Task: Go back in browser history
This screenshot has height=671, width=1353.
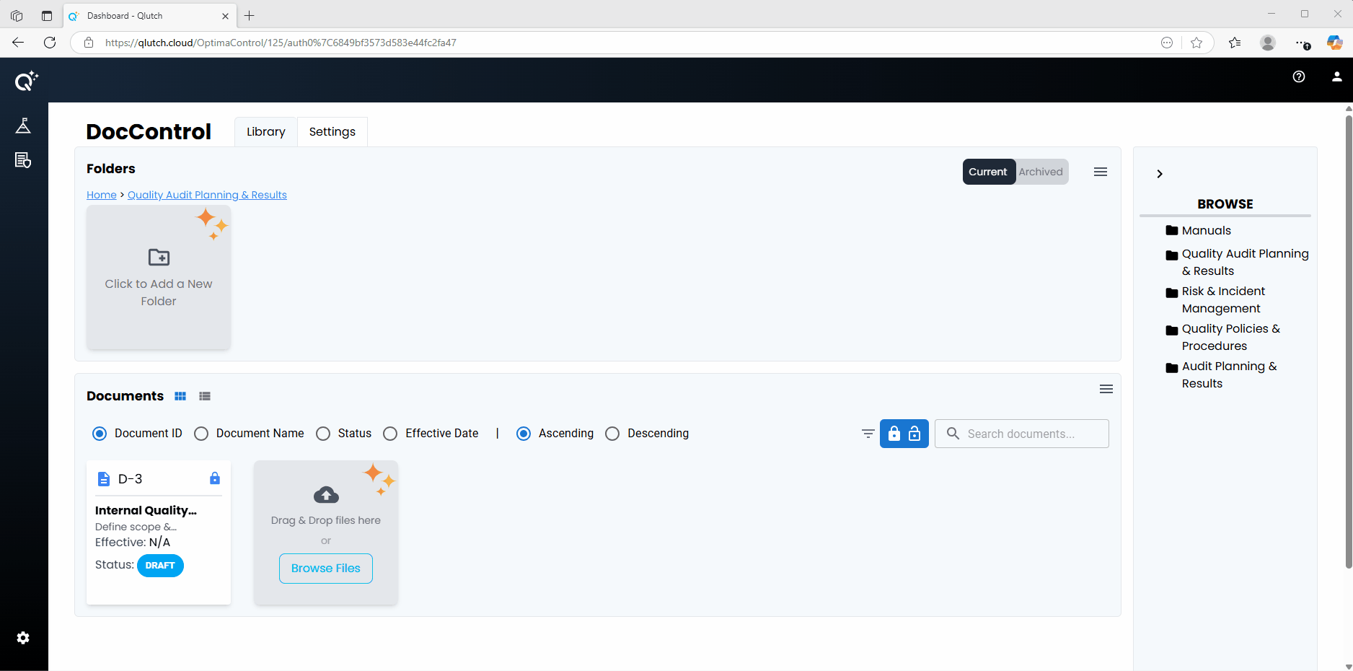Action: coord(18,43)
